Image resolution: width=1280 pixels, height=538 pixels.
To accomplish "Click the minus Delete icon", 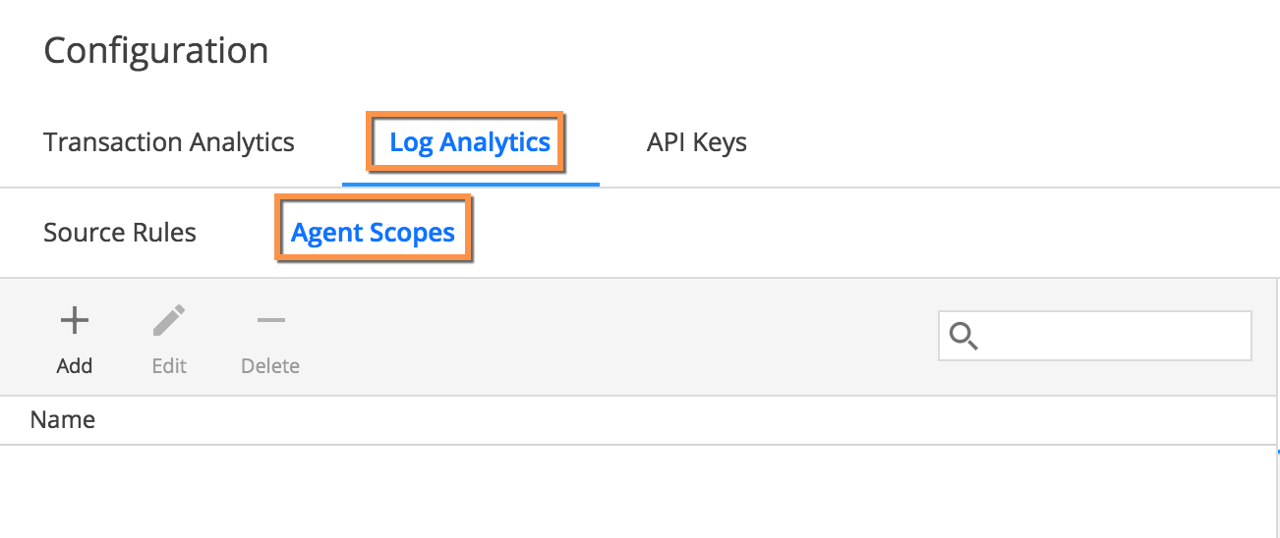I will (270, 320).
